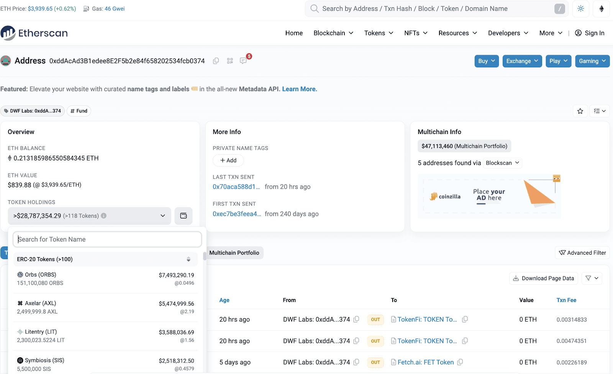Click the Age column header

click(x=225, y=300)
